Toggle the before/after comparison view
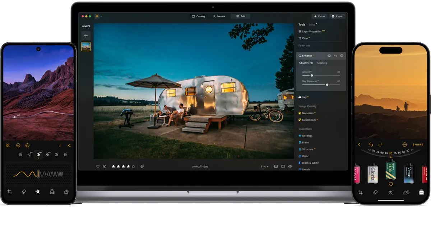Viewport: 431px width, 240px height. [283, 166]
